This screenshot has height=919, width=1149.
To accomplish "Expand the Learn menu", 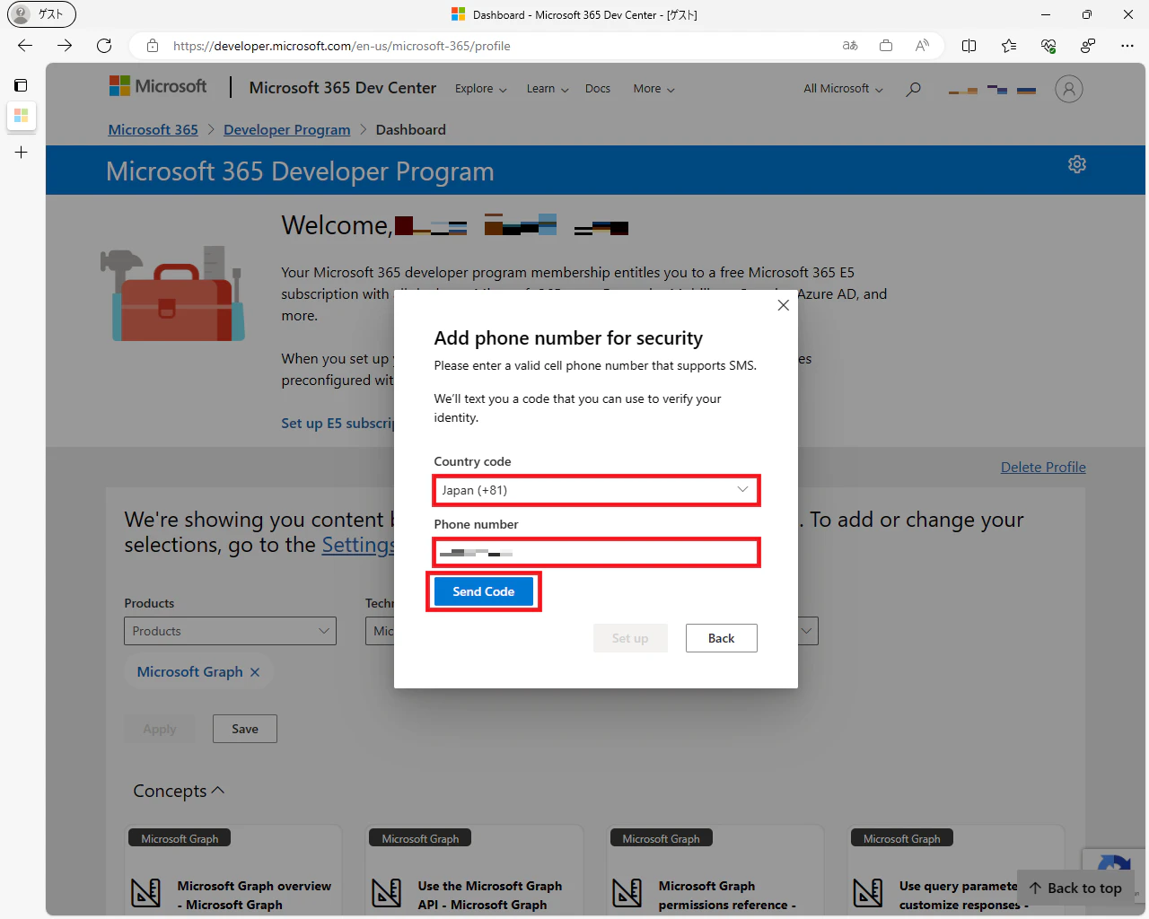I will pos(548,89).
